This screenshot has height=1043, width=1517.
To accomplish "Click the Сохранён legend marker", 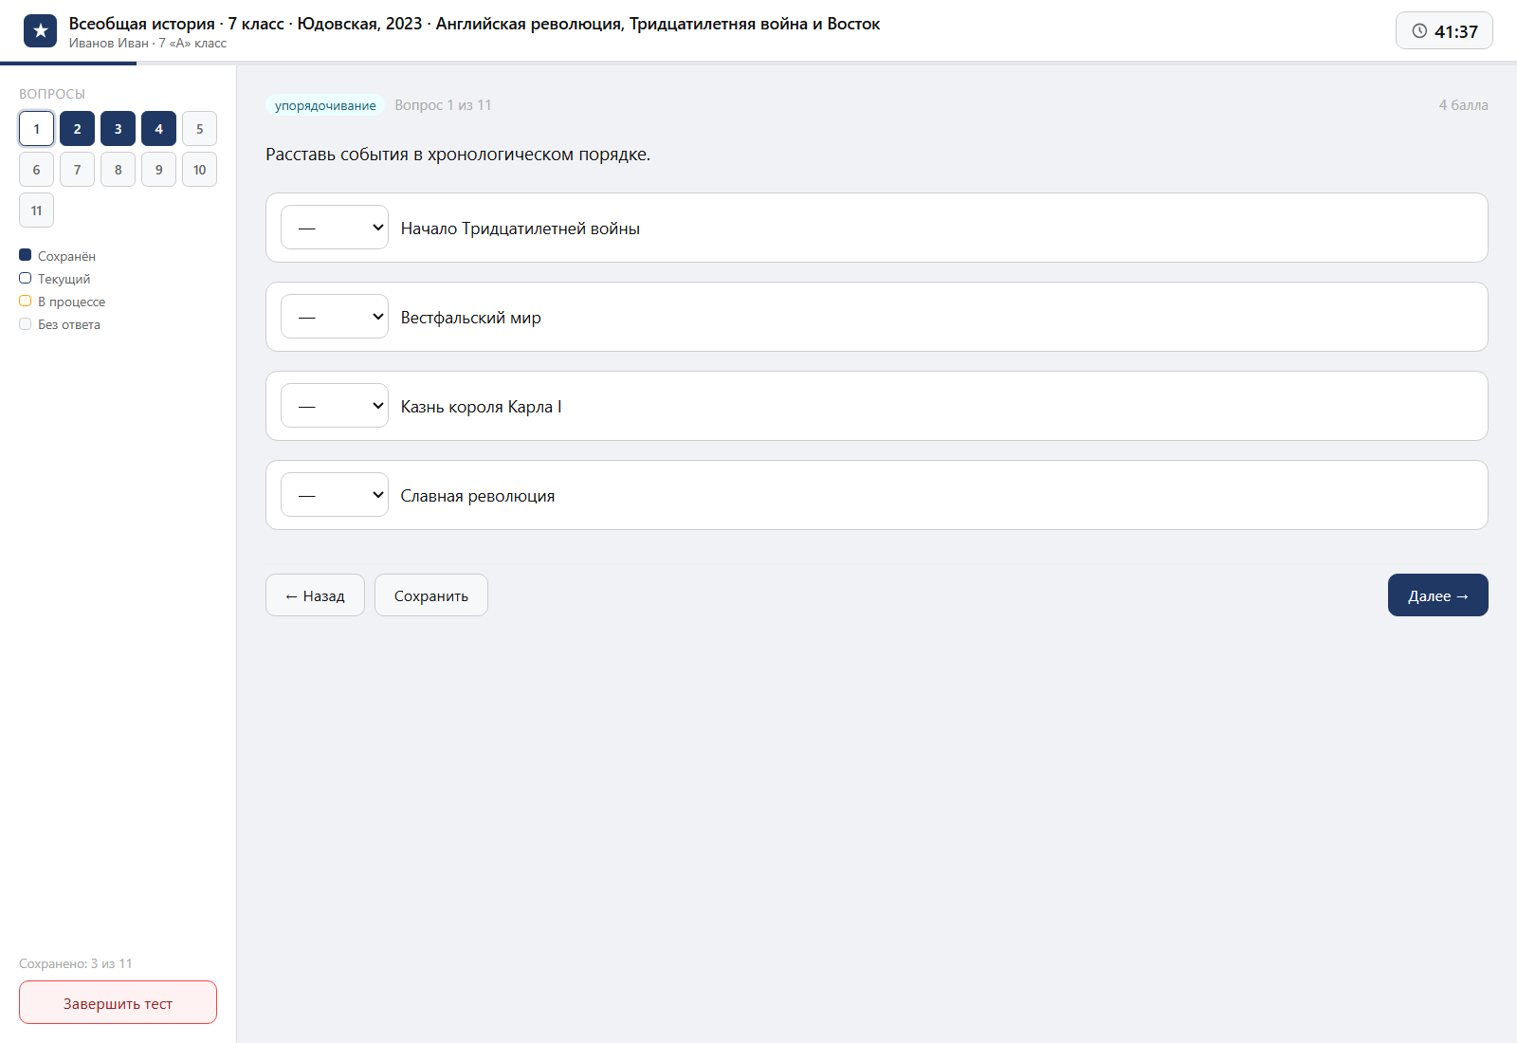I will 26,255.
